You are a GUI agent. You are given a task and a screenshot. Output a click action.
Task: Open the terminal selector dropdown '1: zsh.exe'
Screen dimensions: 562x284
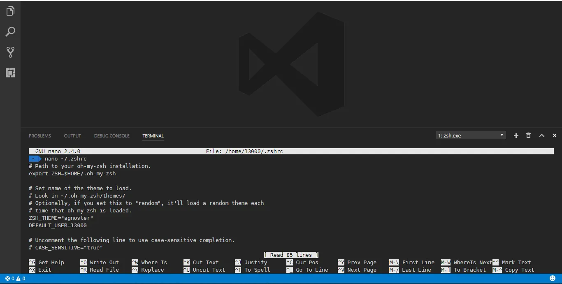point(471,135)
